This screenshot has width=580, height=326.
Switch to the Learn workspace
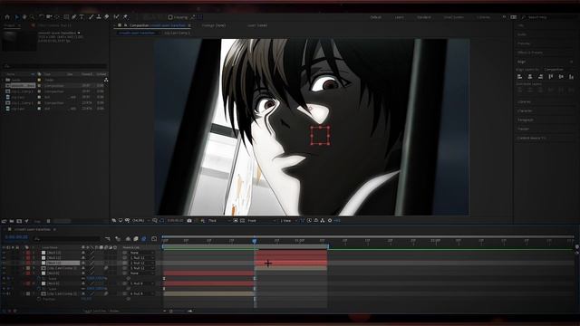[x=400, y=17]
